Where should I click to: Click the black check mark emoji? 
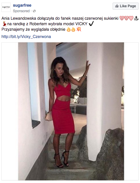coord(91,24)
